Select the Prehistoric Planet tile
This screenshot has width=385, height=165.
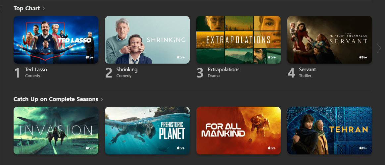point(147,131)
